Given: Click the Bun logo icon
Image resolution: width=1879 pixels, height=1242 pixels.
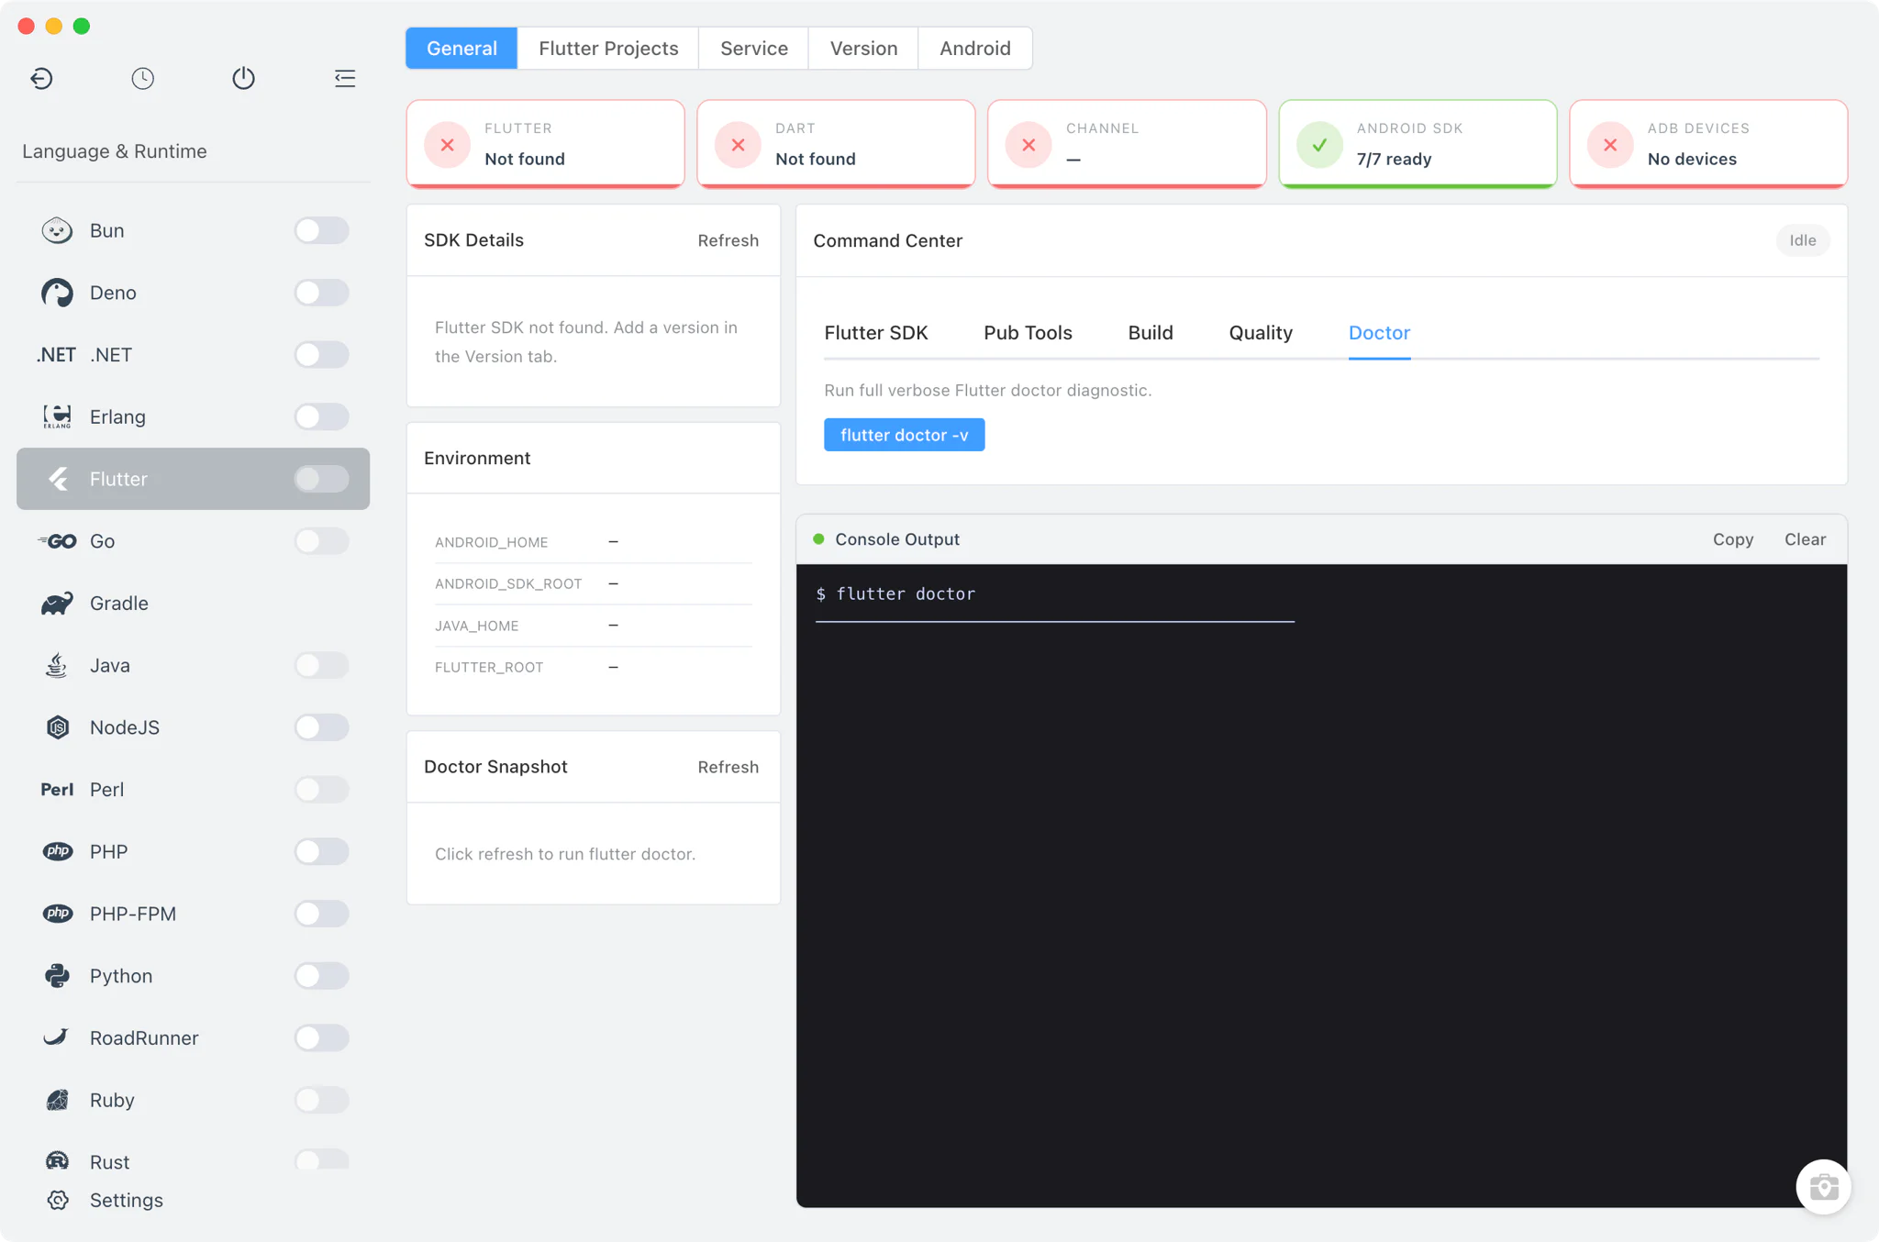Looking at the screenshot, I should click(57, 230).
